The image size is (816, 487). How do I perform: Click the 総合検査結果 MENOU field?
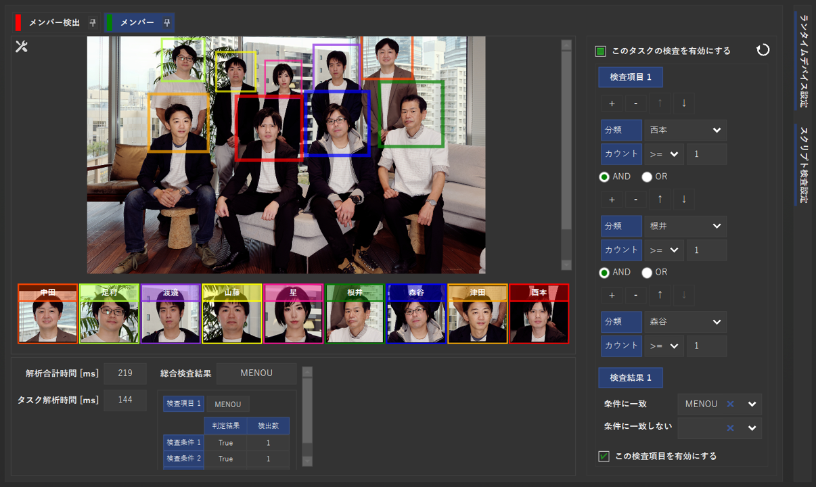click(256, 373)
